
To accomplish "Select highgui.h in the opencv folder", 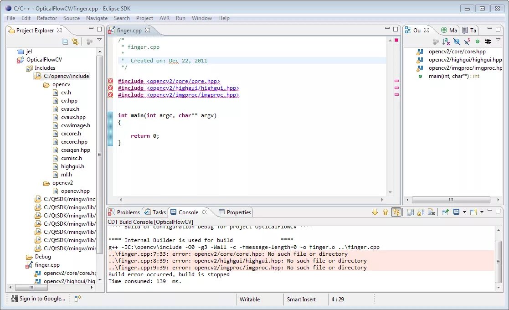I will click(68, 166).
